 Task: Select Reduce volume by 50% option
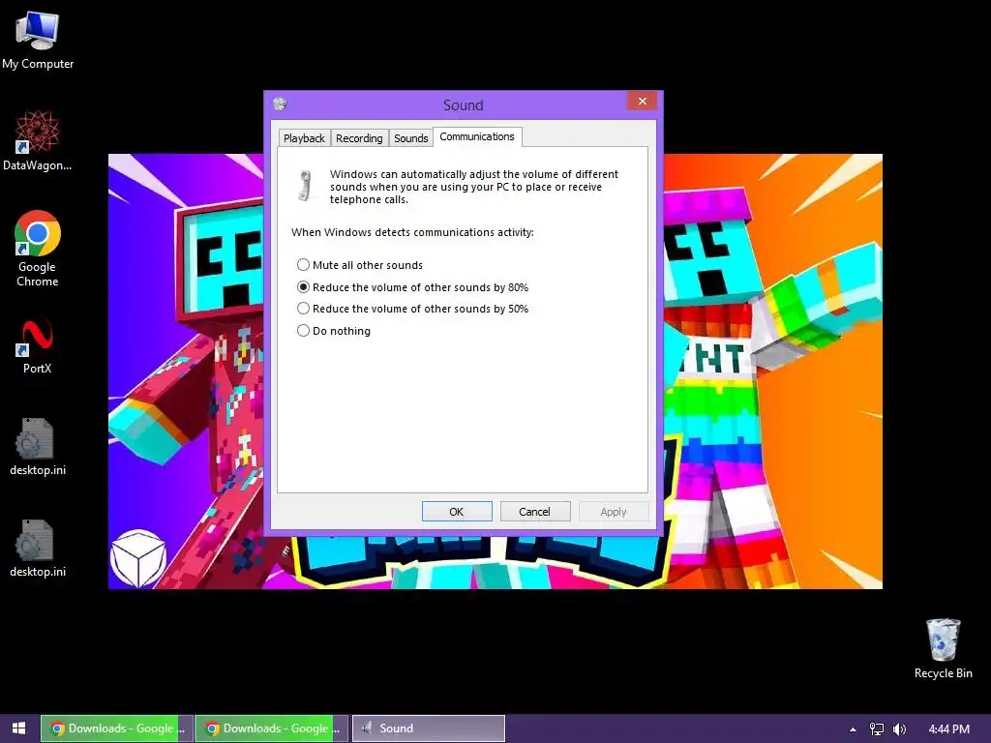point(412,309)
